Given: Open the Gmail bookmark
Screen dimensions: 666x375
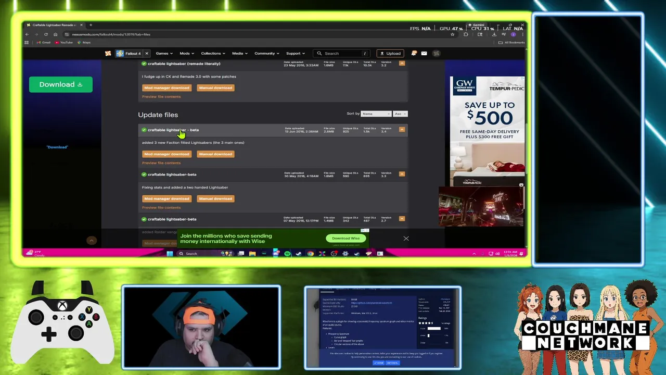Looking at the screenshot, I should [44, 43].
